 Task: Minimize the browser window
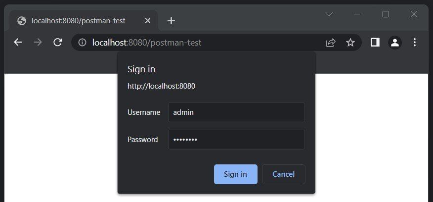(x=357, y=14)
